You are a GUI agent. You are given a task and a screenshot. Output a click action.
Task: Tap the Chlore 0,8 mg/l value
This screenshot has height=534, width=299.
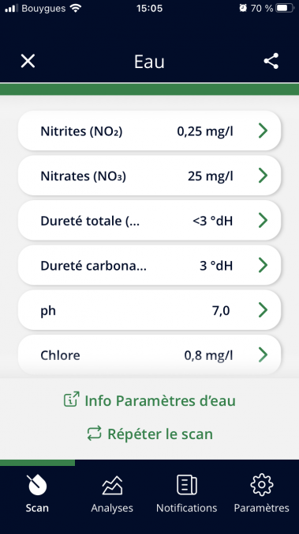pos(208,355)
